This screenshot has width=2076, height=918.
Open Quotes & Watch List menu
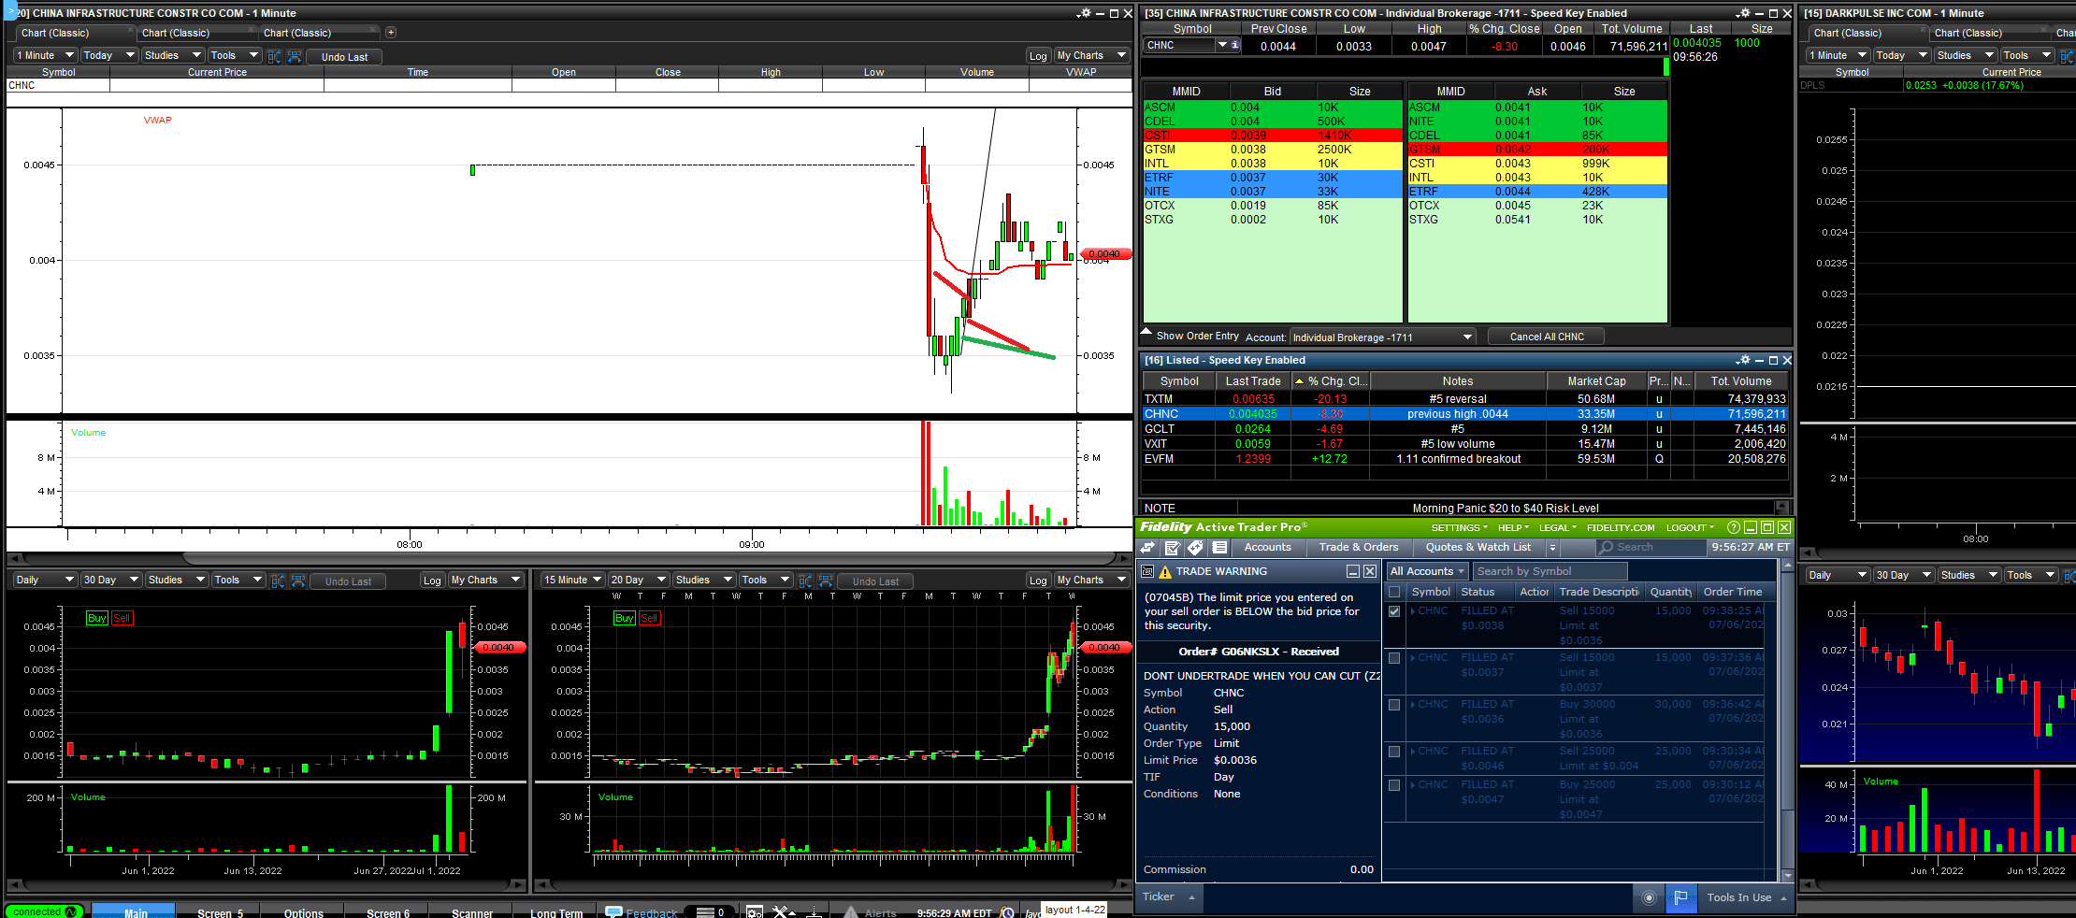pos(1478,548)
